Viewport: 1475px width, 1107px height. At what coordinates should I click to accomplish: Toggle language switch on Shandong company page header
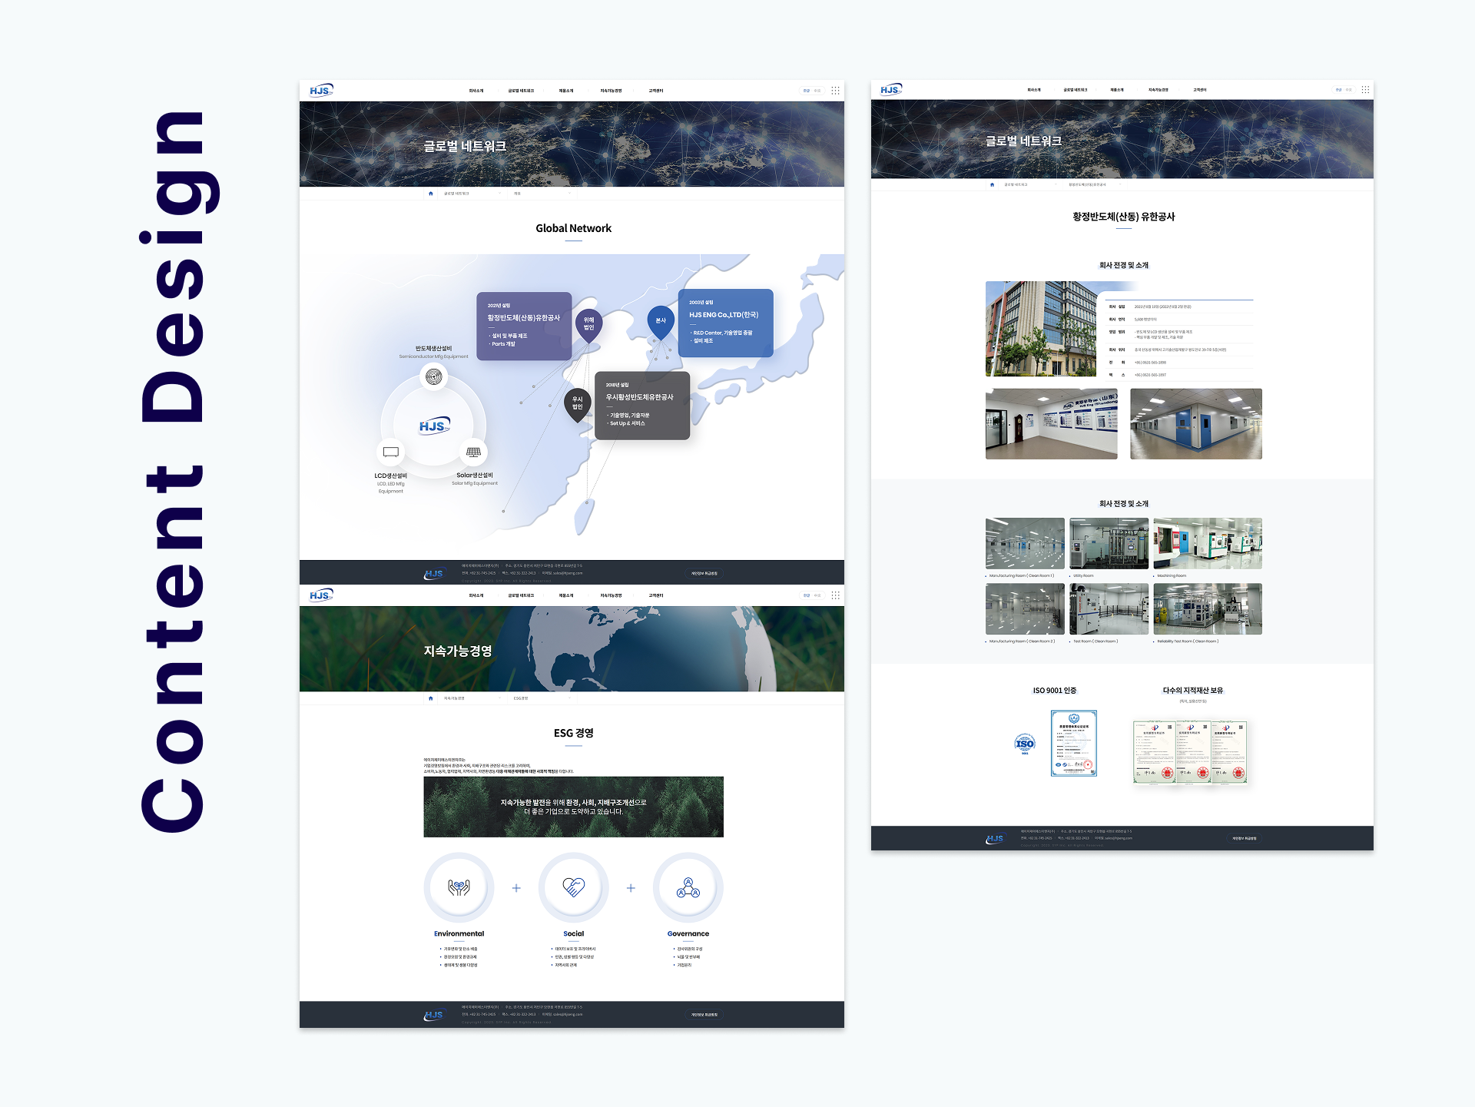pyautogui.click(x=1343, y=90)
